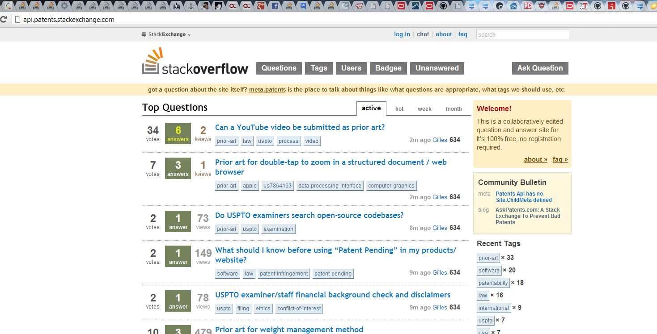The height and width of the screenshot is (334, 657).
Task: Open the first tab with colored dots icon
Action: point(8,6)
